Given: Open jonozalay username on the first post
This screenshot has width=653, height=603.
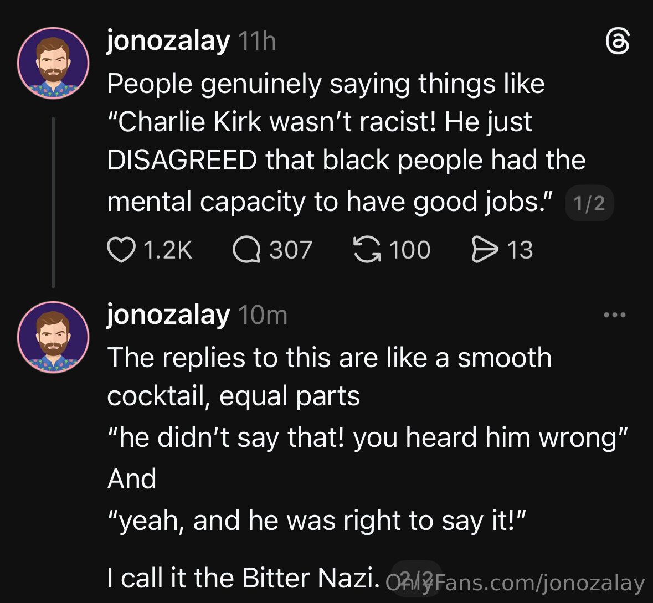Looking at the screenshot, I should [168, 41].
